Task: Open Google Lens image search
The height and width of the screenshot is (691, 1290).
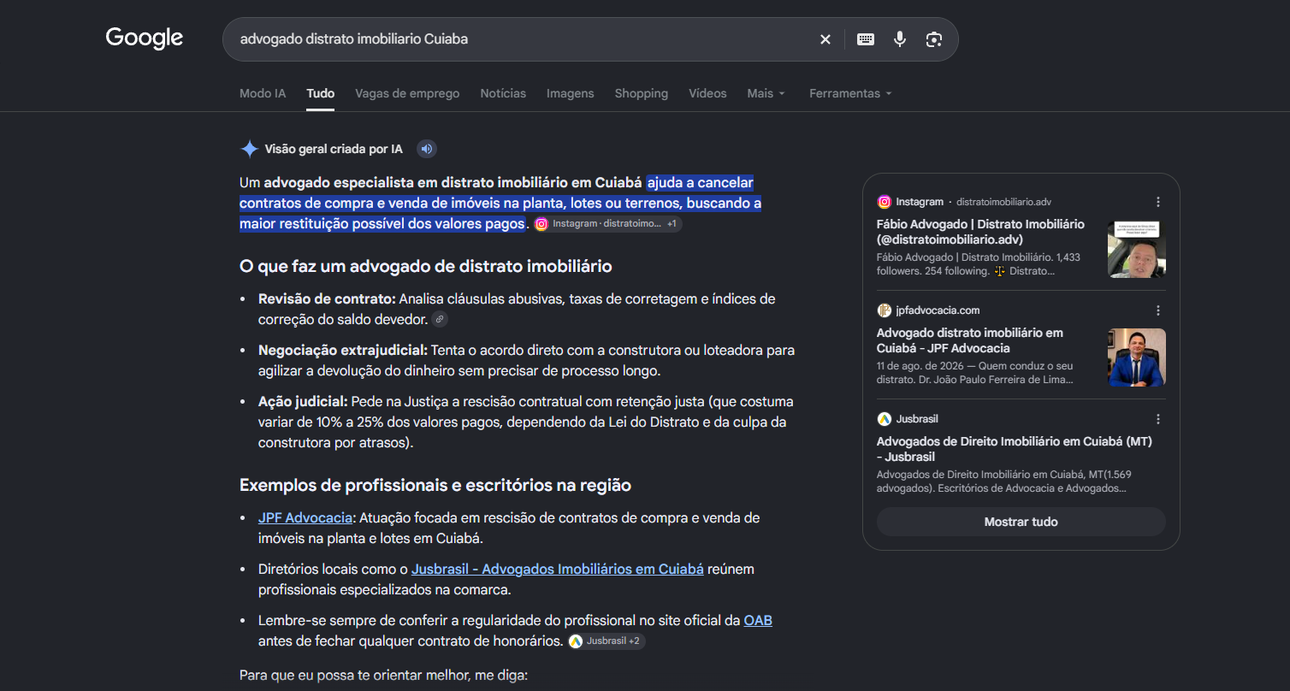Action: coord(934,39)
